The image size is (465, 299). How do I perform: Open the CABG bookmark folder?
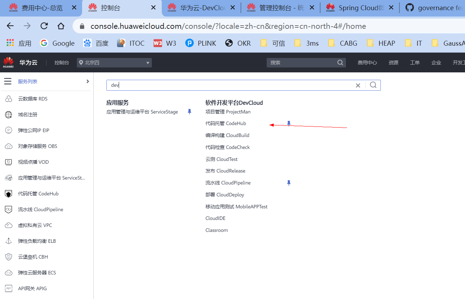coord(343,43)
